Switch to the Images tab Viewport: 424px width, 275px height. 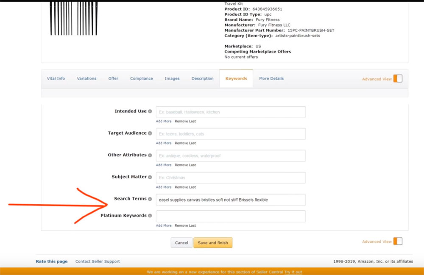[x=172, y=78]
